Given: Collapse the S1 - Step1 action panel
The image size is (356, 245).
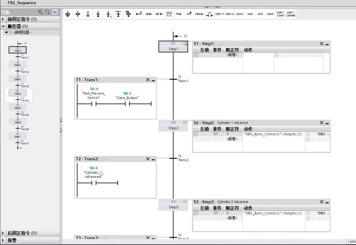Looking at the screenshot, I should (x=327, y=44).
